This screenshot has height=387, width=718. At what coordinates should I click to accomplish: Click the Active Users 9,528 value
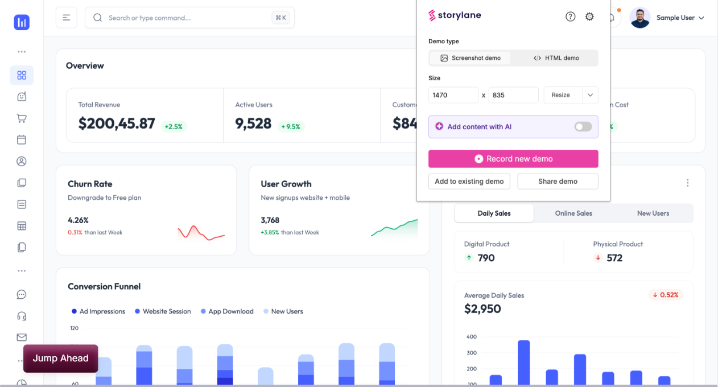[x=253, y=123]
